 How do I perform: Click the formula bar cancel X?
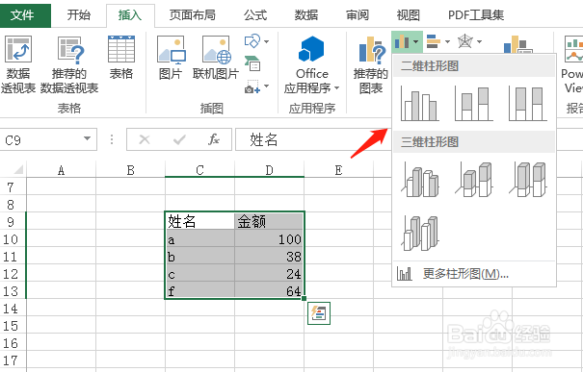point(145,139)
